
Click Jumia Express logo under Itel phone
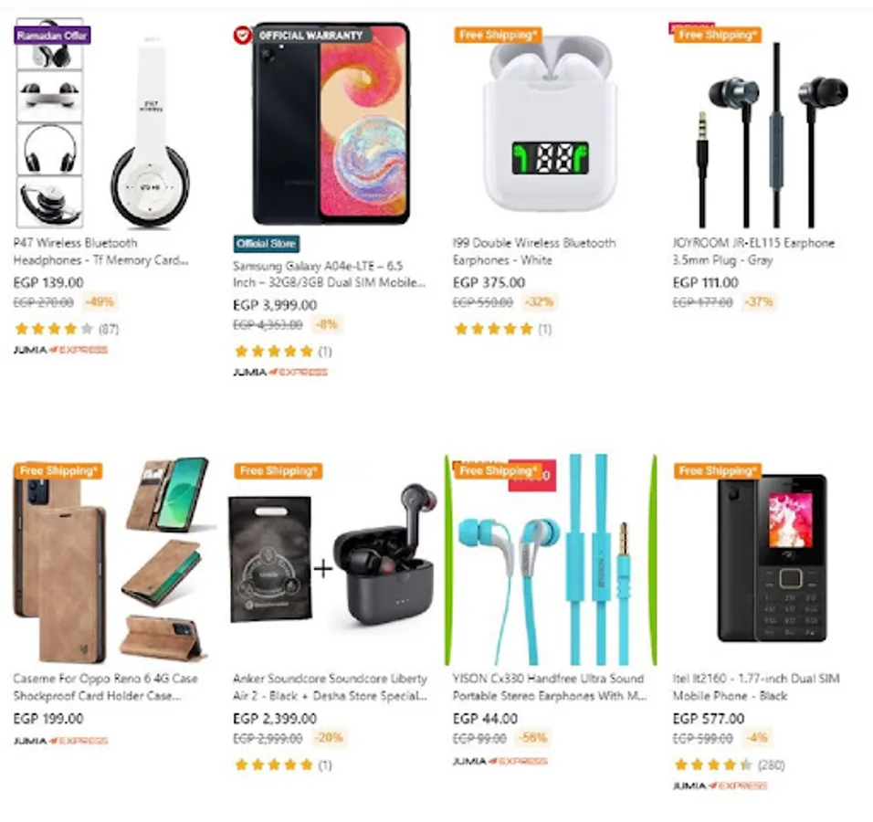pos(720,785)
